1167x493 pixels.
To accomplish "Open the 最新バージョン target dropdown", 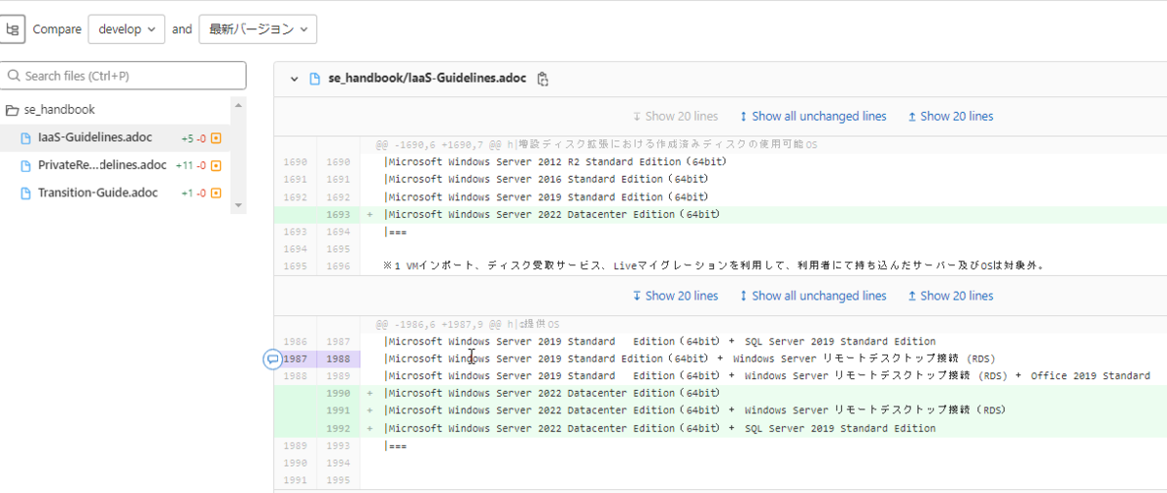I will pyautogui.click(x=258, y=29).
